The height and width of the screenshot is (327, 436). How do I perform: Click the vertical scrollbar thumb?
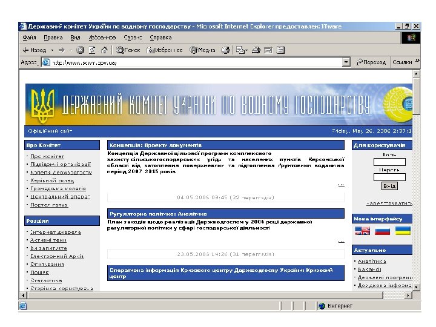(x=416, y=96)
